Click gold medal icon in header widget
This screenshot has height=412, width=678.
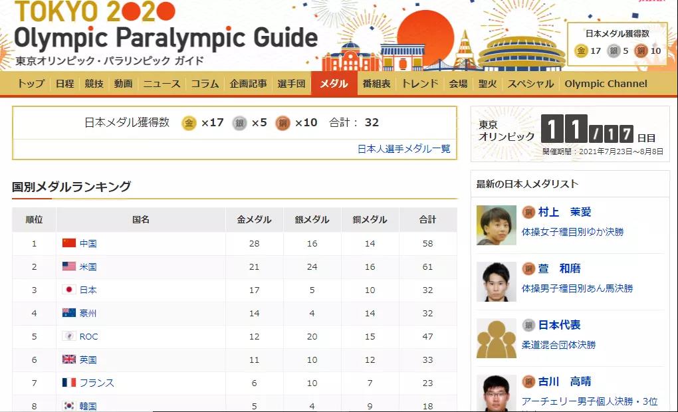tap(581, 51)
